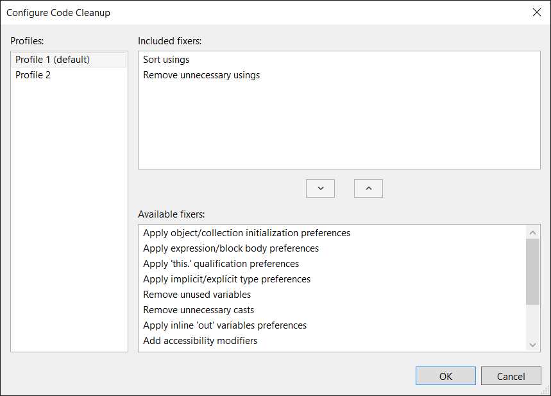Select Remove unnecessary casts fixer
551x396 pixels.
tap(197, 309)
